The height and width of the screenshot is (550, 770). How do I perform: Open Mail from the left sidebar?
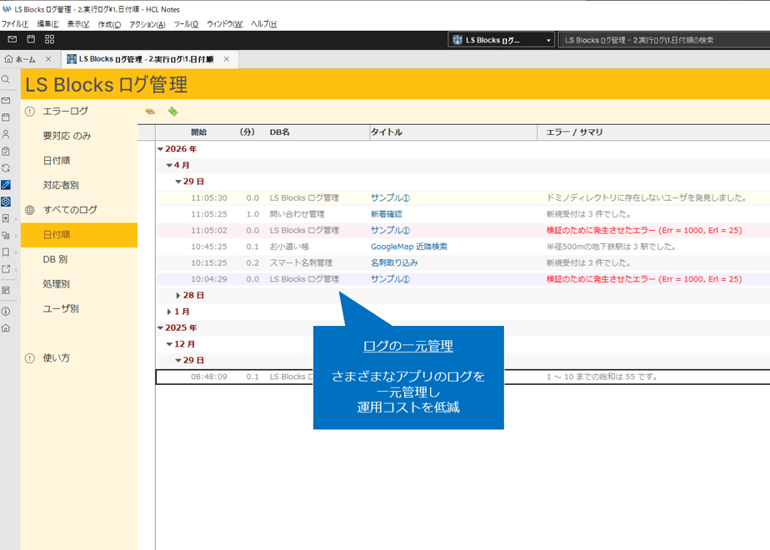(x=6, y=101)
